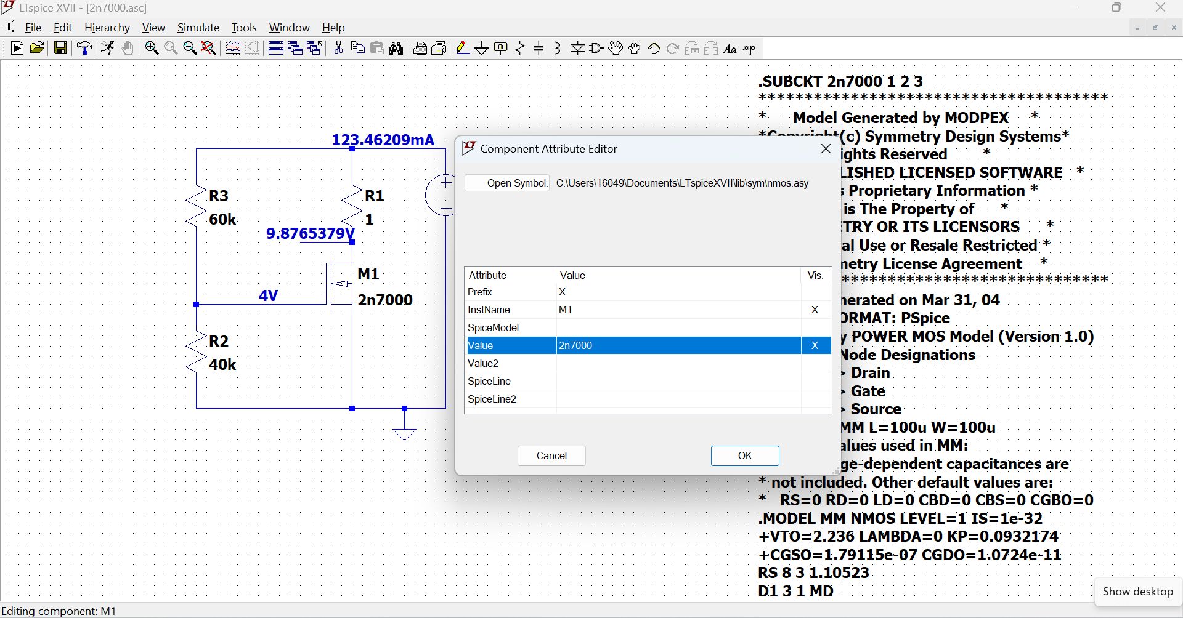Toggle the Vis. cell of SpiceLine row
This screenshot has width=1183, height=618.
point(816,381)
